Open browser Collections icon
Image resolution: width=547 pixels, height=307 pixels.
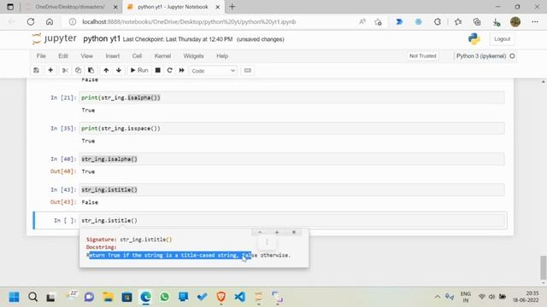(477, 21)
